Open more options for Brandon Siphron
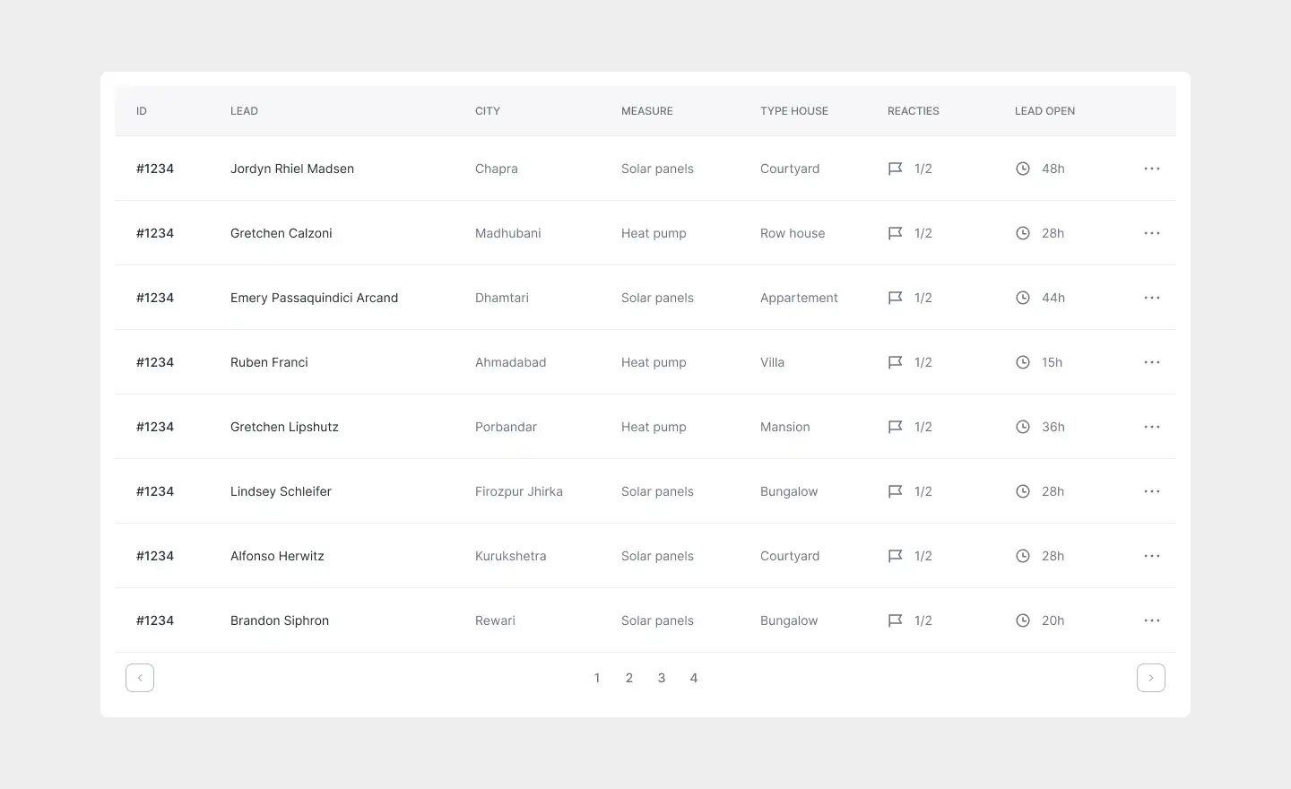The width and height of the screenshot is (1291, 789). click(x=1152, y=620)
